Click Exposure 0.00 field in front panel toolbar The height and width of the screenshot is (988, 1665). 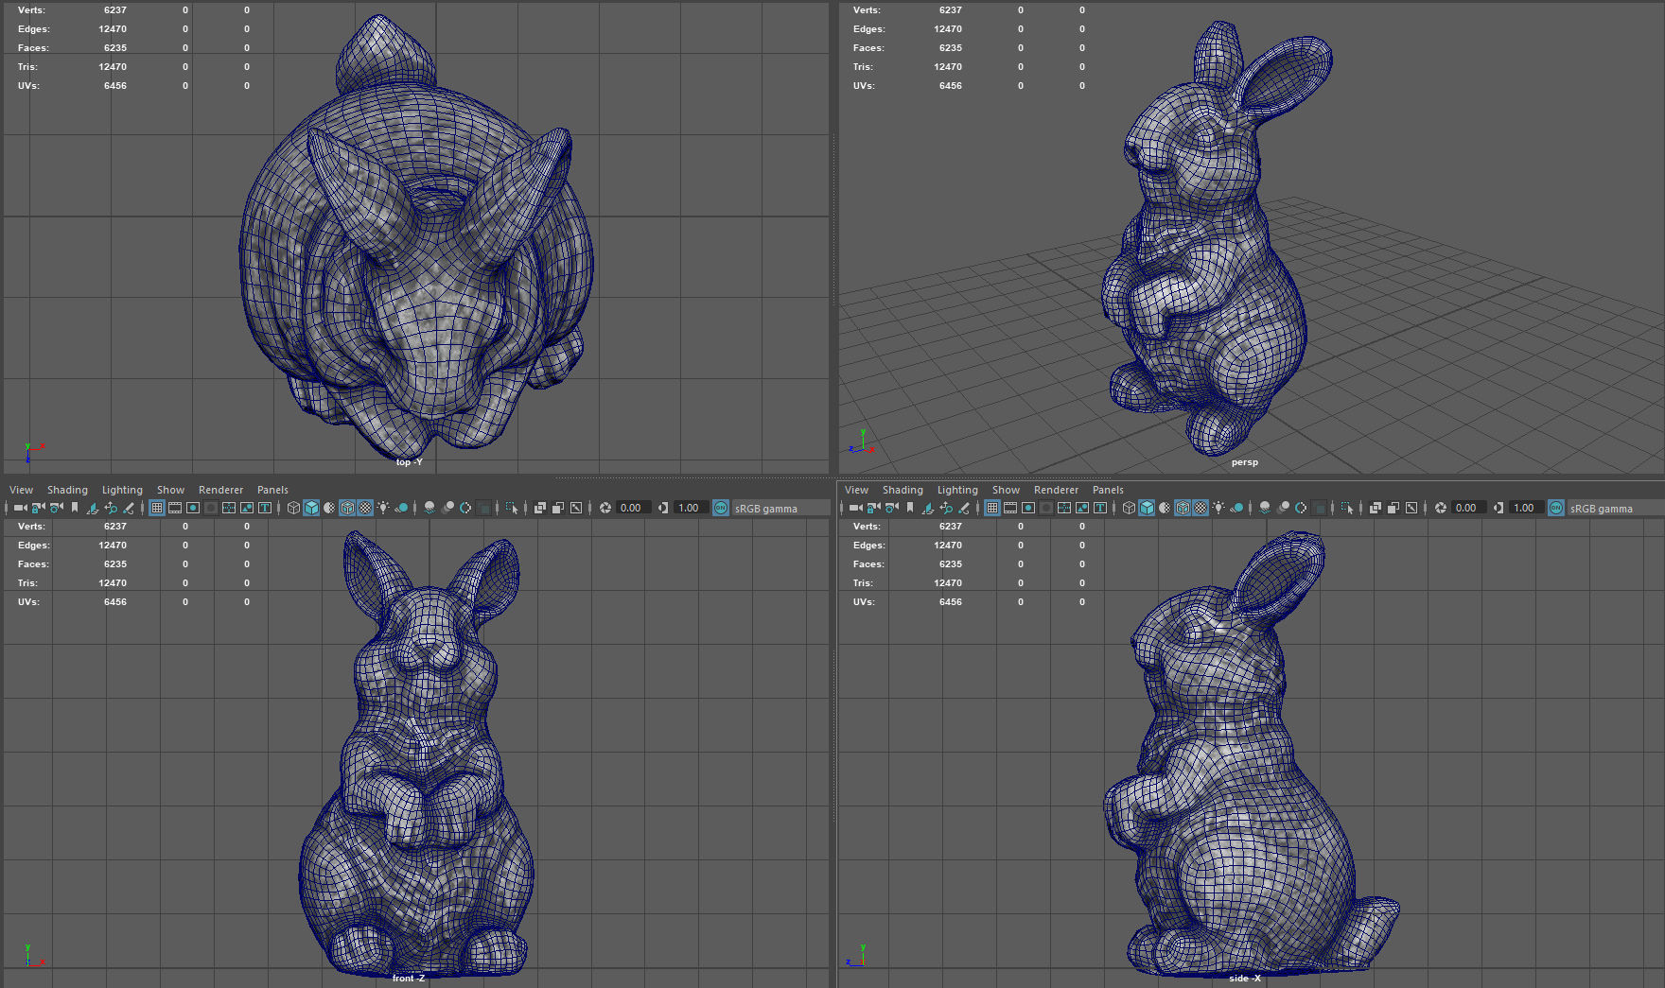[634, 508]
